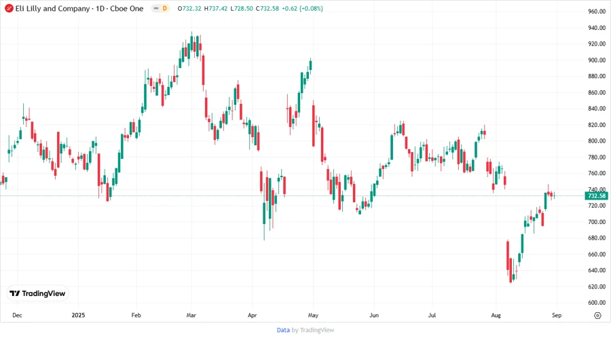
Task: Click the 960.00 price axis label
Action: pos(597,12)
